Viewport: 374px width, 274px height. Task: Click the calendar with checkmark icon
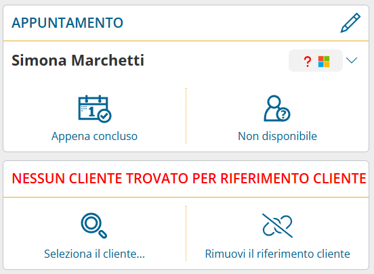coord(95,109)
